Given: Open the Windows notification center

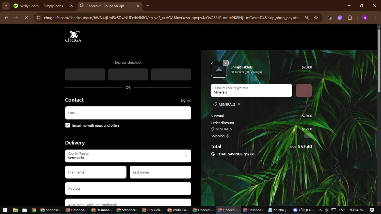Looking at the screenshot, I should 372,210.
